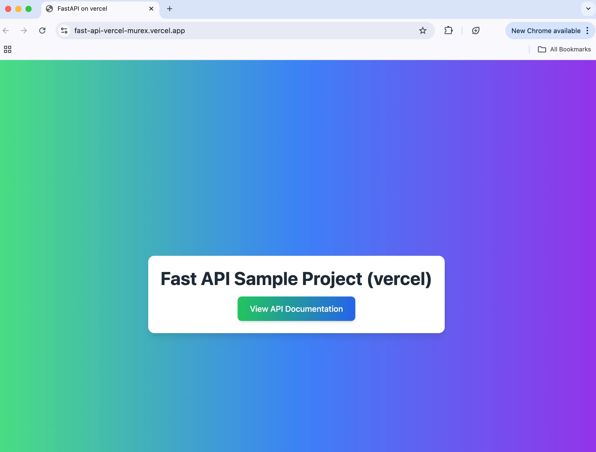Open the Extensions puzzle icon
This screenshot has width=596, height=452.
(x=448, y=31)
